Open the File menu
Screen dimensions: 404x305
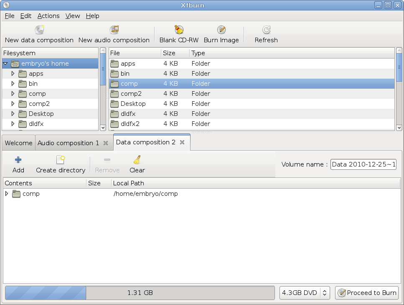(10, 16)
